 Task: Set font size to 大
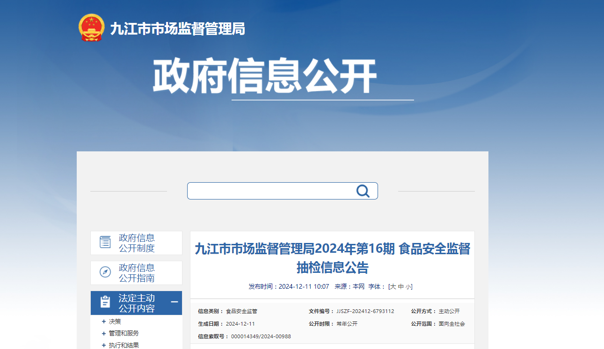pos(393,286)
